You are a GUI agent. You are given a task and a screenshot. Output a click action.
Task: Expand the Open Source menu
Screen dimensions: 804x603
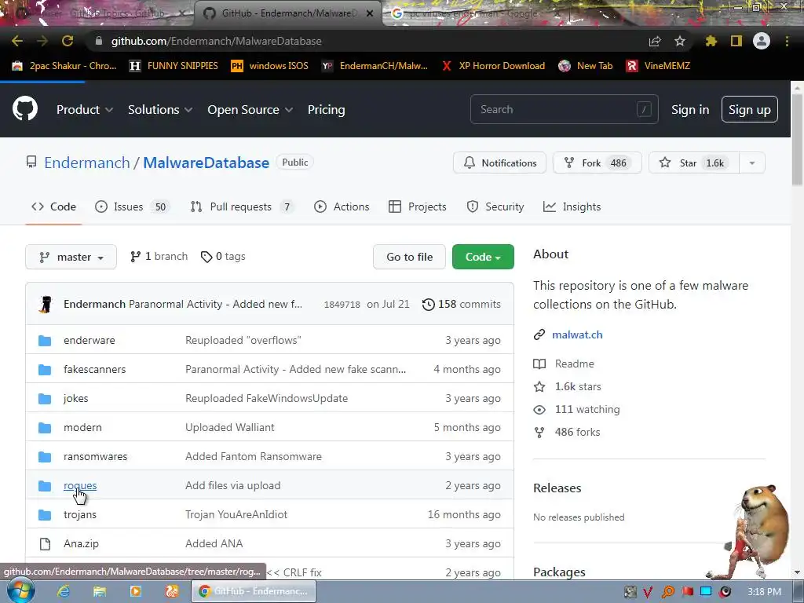(x=250, y=109)
